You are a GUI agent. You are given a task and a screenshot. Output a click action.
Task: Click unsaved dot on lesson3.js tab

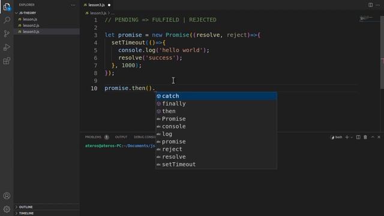click(x=109, y=5)
